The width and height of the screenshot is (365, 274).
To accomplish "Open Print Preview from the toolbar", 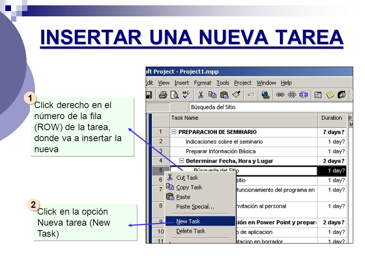I will 175,95.
